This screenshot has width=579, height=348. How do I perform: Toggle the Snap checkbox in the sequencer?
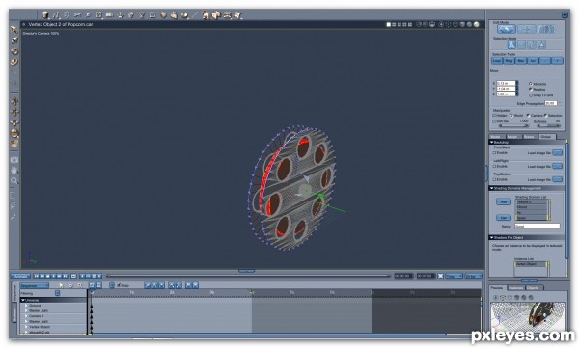click(x=119, y=285)
